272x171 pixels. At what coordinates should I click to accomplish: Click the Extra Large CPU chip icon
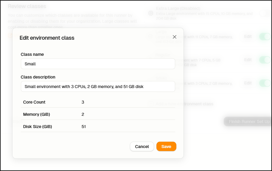coord(151,13)
